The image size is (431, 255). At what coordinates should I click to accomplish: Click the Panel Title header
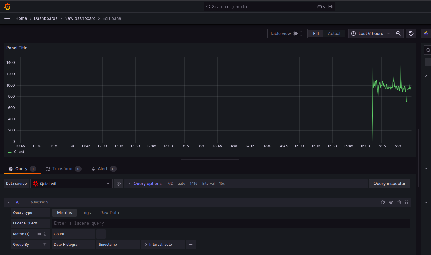tap(17, 48)
